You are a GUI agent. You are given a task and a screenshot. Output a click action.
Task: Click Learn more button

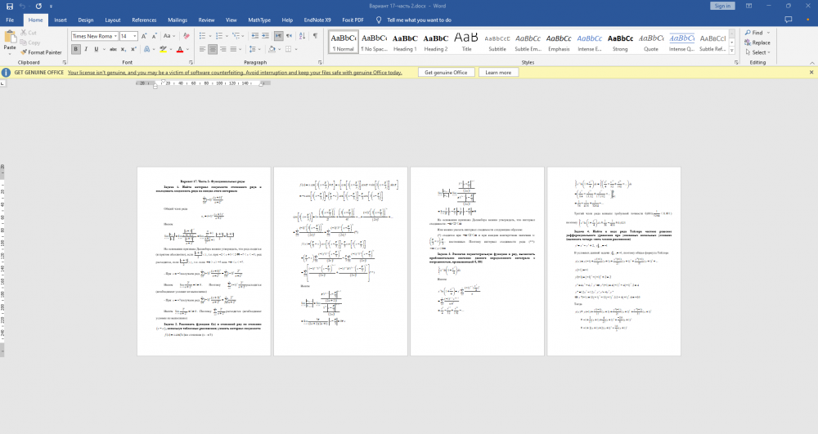pyautogui.click(x=498, y=73)
